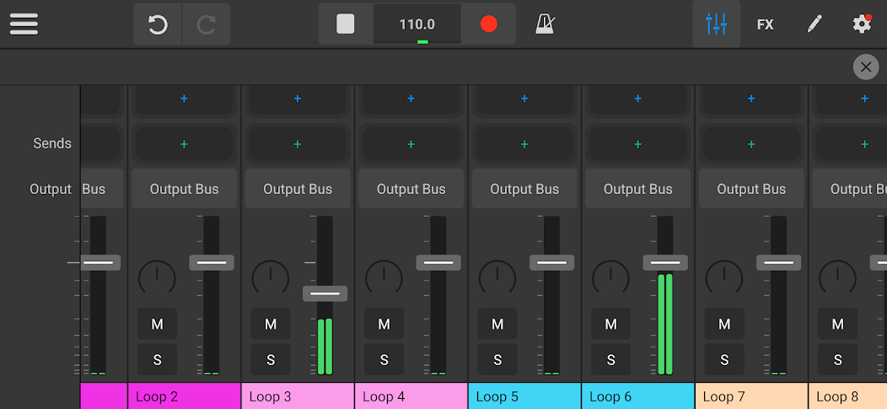The height and width of the screenshot is (409, 887).
Task: Mute the Loop 6 channel
Action: [611, 324]
